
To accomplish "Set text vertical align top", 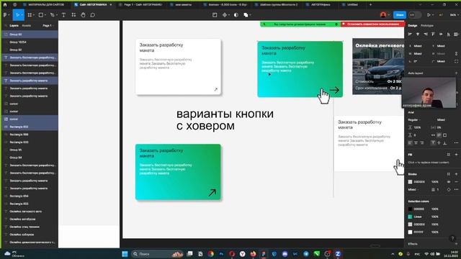I will (434, 143).
